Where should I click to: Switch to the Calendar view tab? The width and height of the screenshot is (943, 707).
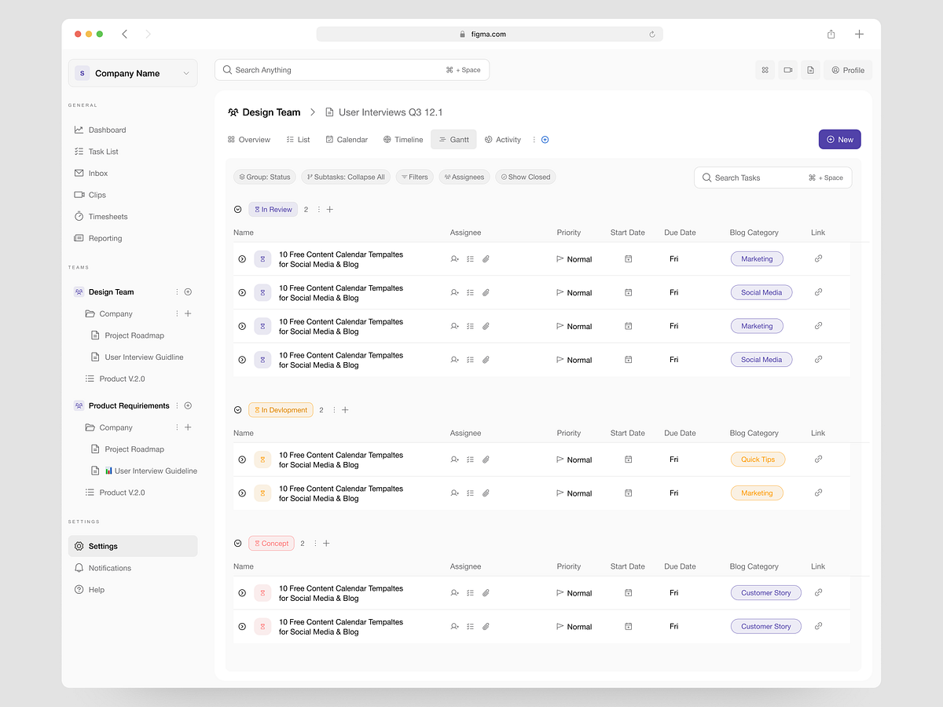click(347, 139)
